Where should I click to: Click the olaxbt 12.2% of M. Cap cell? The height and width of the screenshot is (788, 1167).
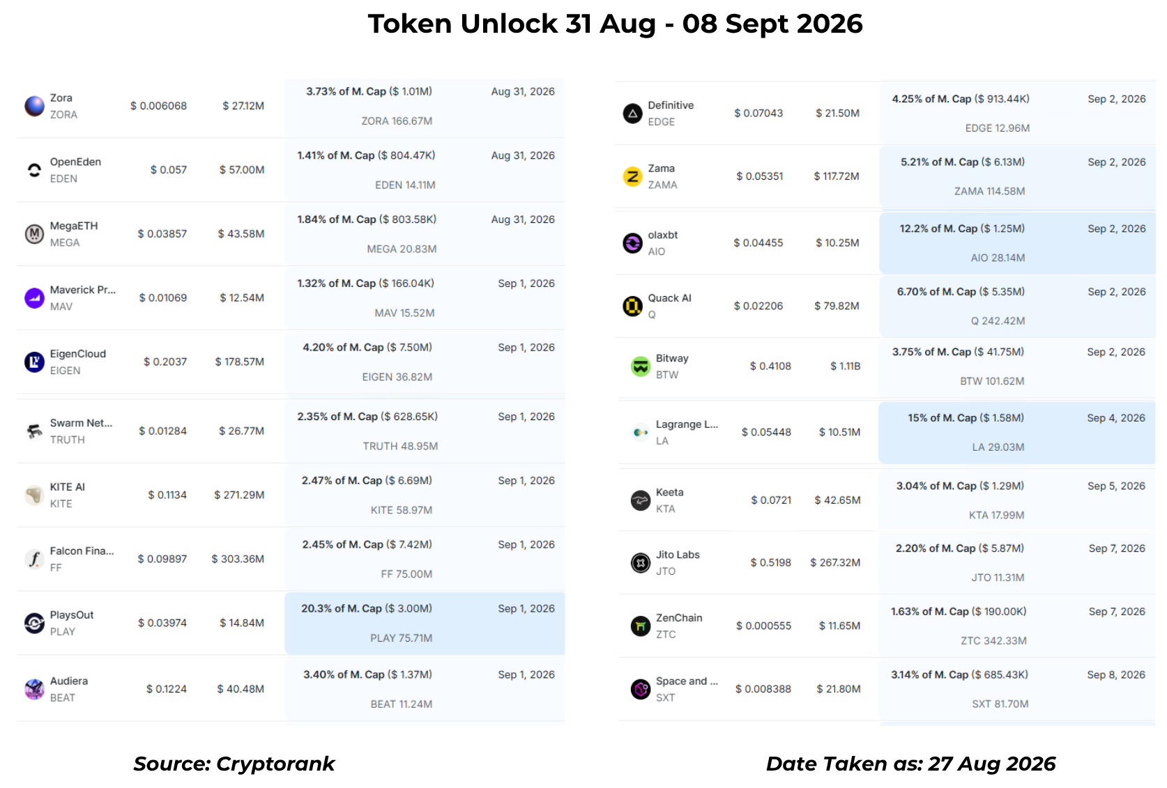pos(1017,243)
